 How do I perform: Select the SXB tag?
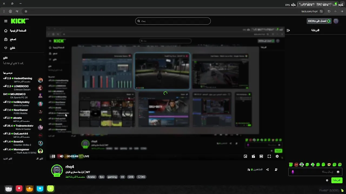pyautogui.click(x=131, y=177)
